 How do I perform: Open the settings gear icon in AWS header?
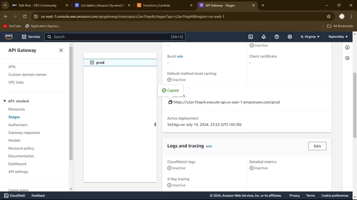click(x=290, y=37)
